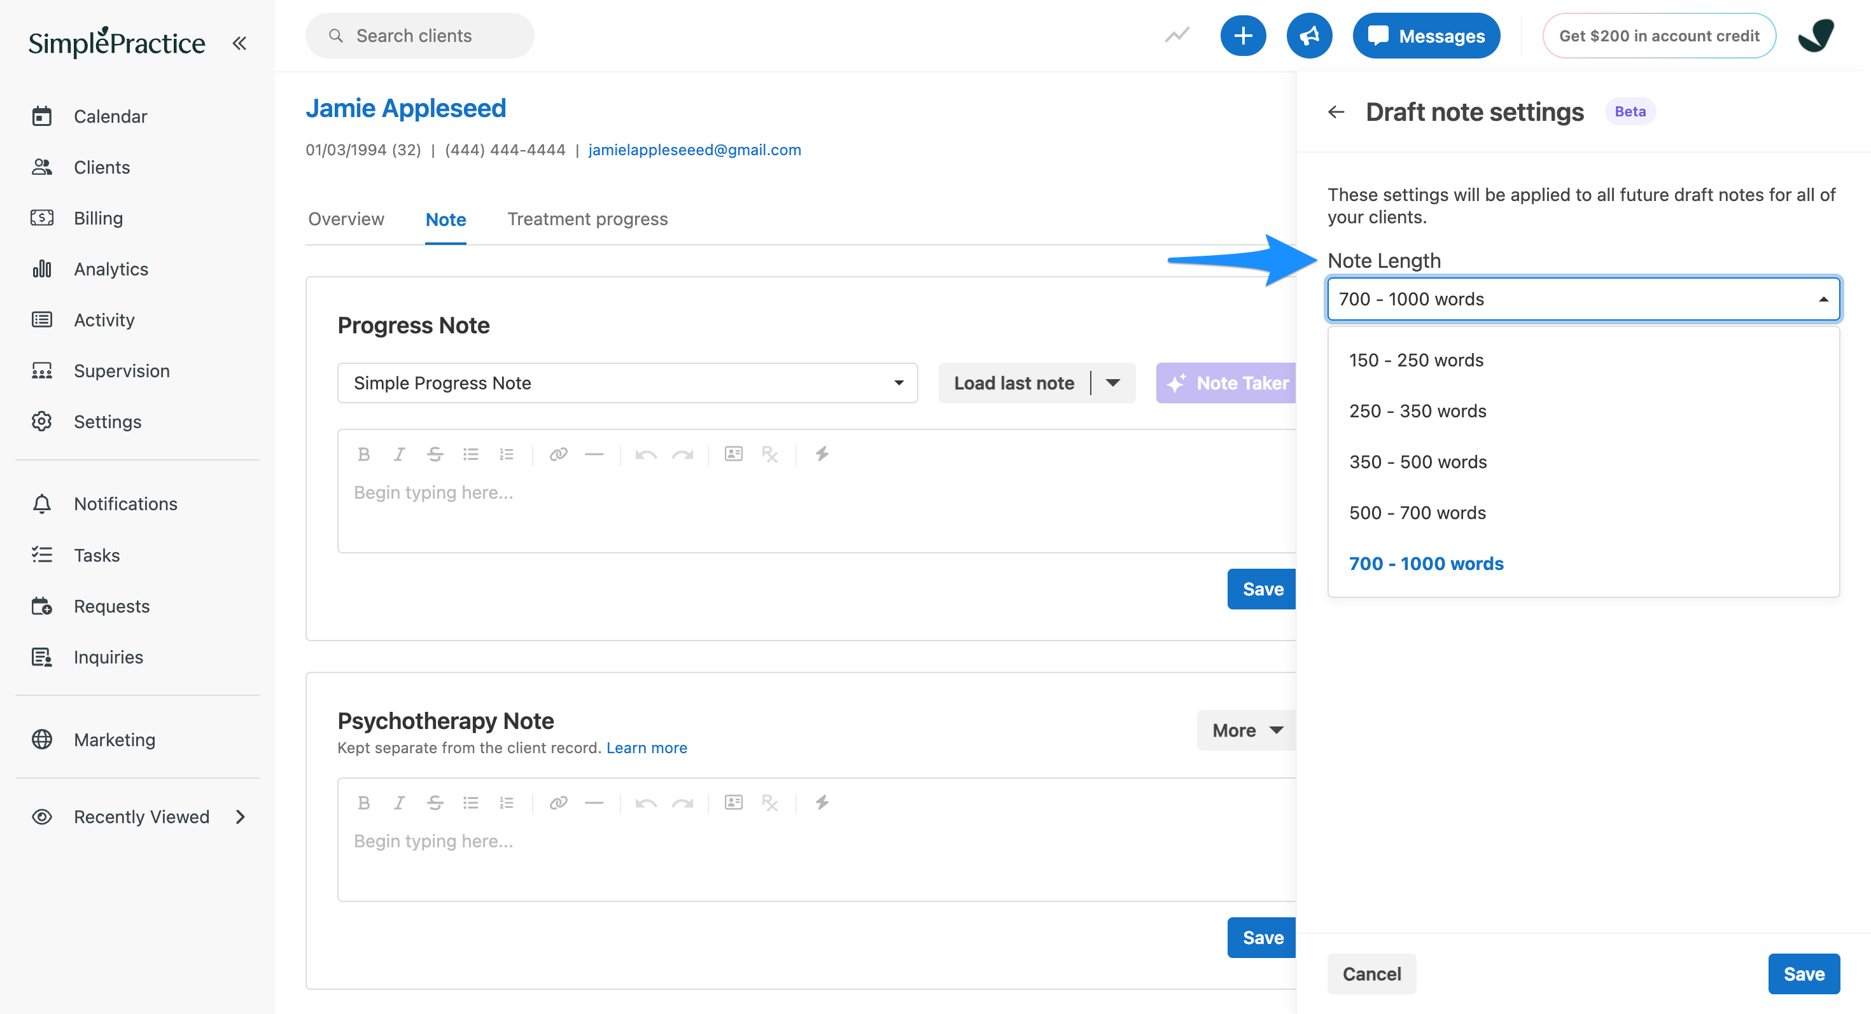The height and width of the screenshot is (1014, 1871).
Task: Click Get $200 in account credit
Action: (x=1659, y=36)
